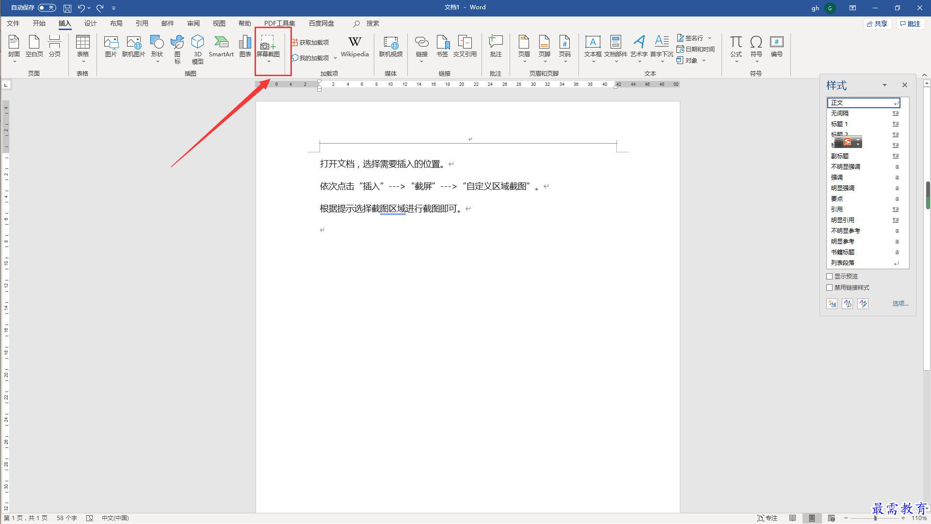Click the Comments (批注) button top right

click(910, 24)
